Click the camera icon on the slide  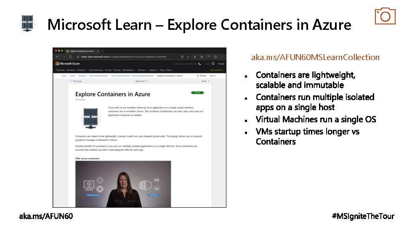pyautogui.click(x=385, y=16)
